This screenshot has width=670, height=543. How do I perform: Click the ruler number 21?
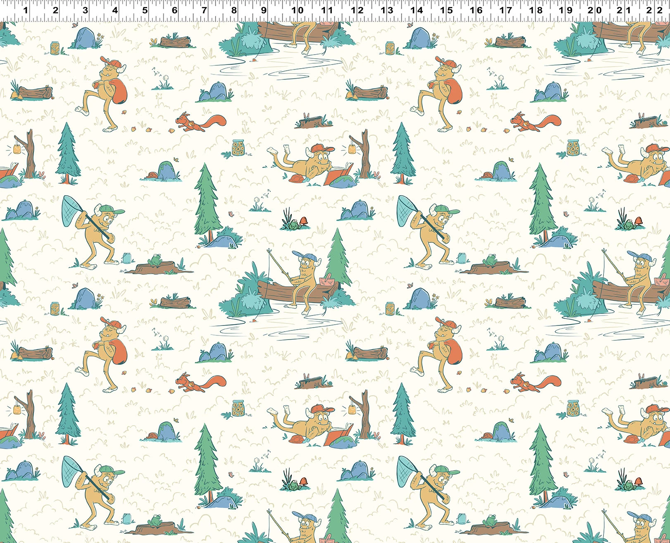click(x=625, y=10)
